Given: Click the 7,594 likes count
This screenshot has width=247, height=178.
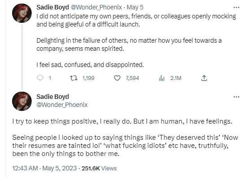Looking at the screenshot, I should click(x=132, y=78).
